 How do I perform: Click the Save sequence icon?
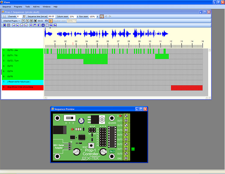[4, 16]
